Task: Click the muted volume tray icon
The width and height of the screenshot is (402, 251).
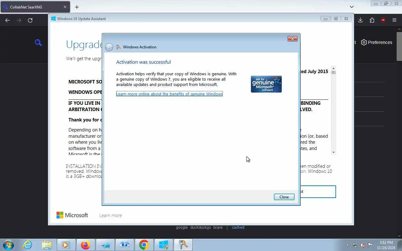Action: (363, 245)
